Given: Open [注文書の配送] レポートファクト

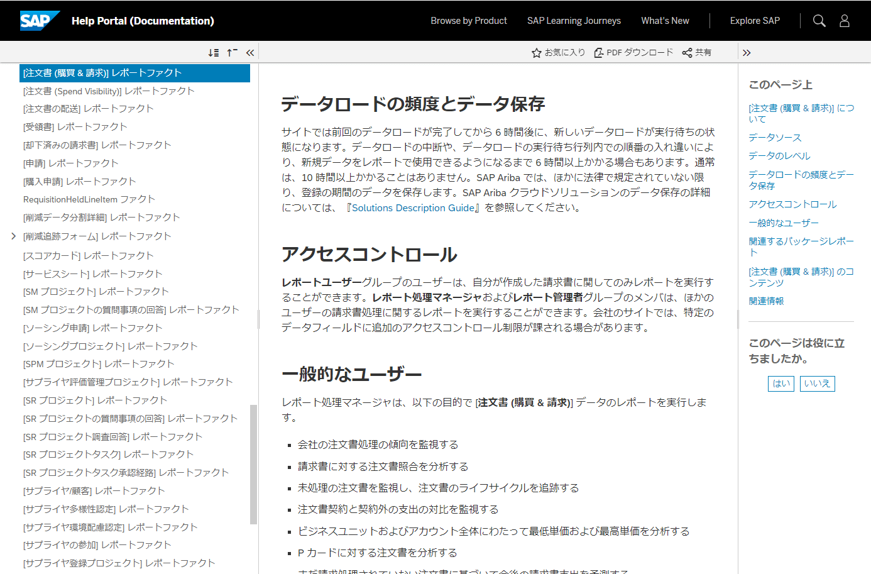Looking at the screenshot, I should pos(88,109).
